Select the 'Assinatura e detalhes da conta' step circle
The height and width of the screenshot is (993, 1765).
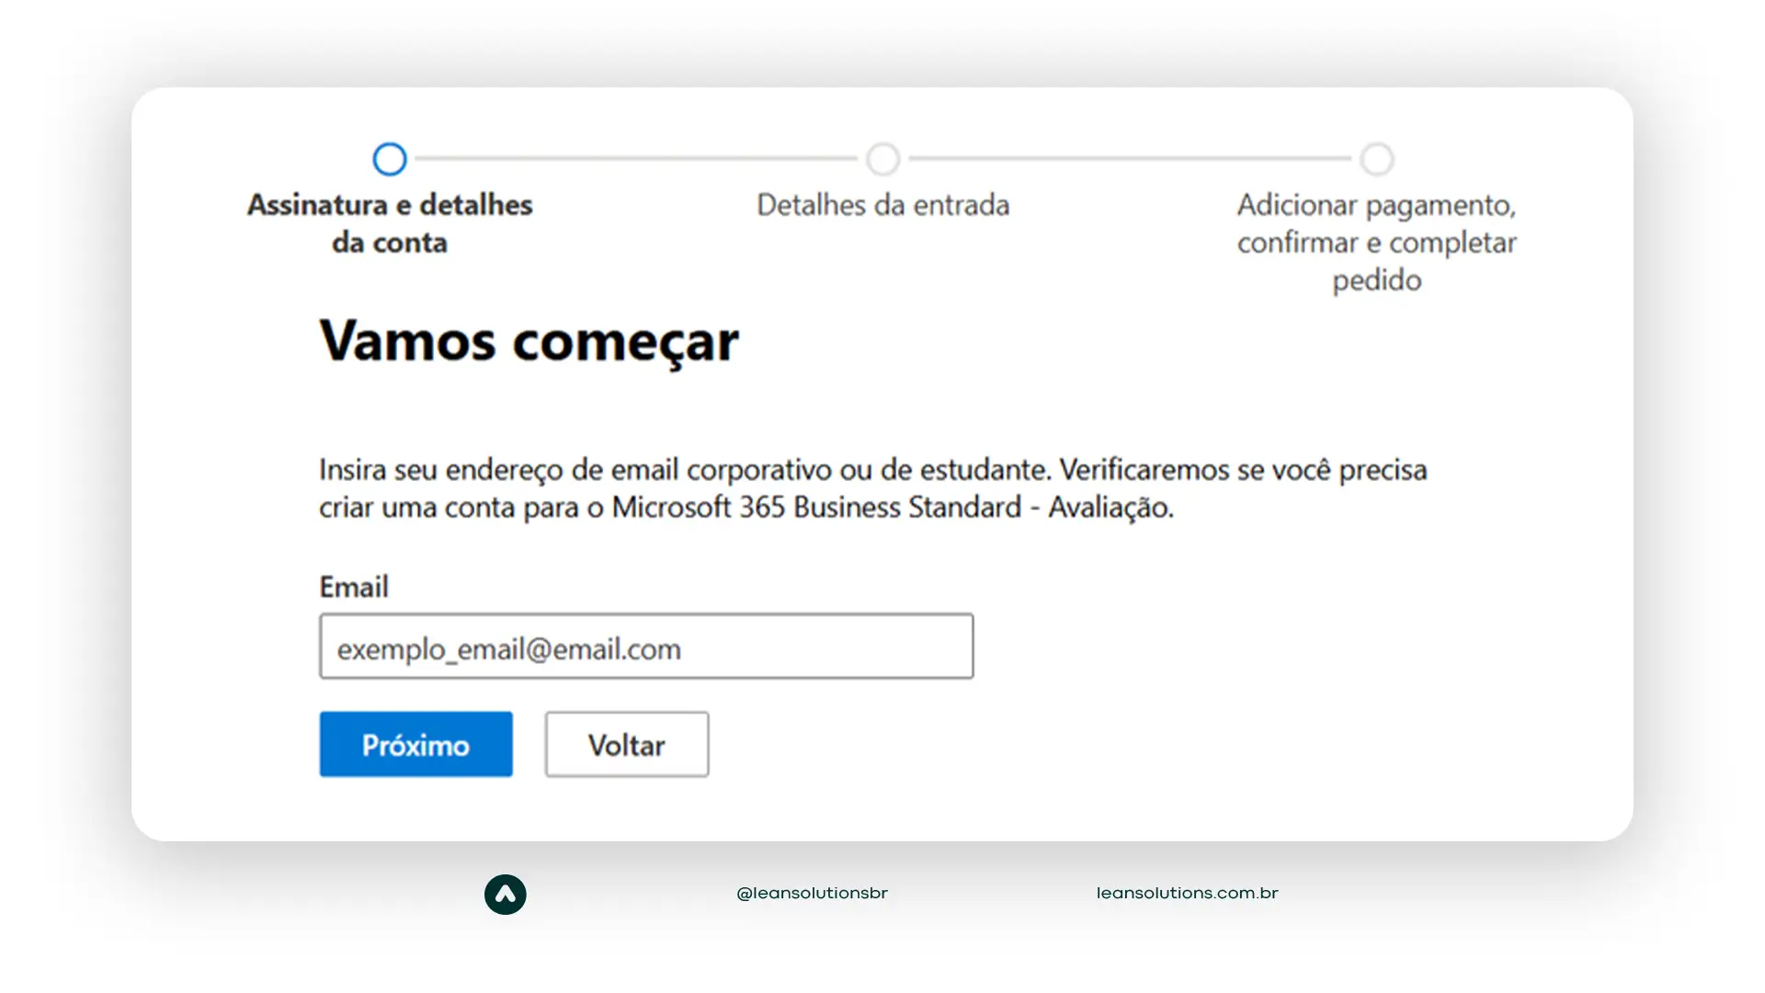(x=390, y=159)
